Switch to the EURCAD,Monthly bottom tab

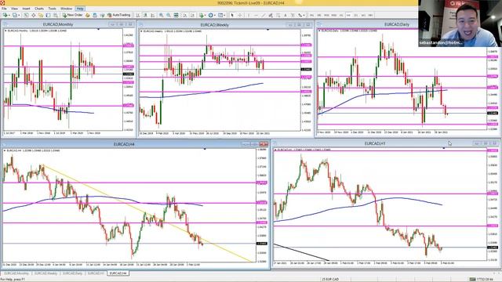tap(16, 273)
